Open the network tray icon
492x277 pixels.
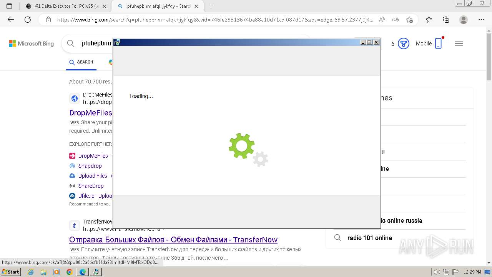pyautogui.click(x=446, y=272)
